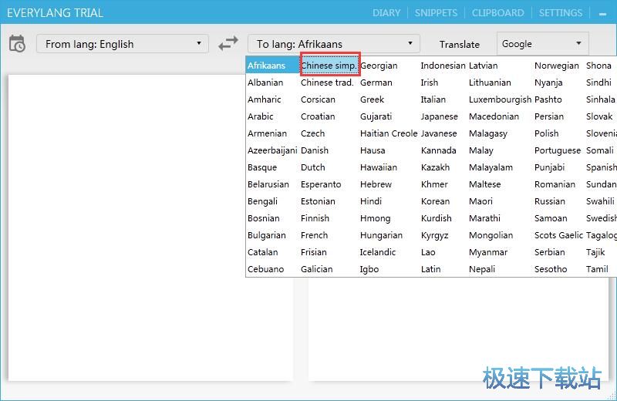Click the Translate button
The image size is (617, 401).
[x=459, y=45]
